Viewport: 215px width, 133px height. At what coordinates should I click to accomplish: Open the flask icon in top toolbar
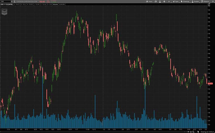click(160, 1)
